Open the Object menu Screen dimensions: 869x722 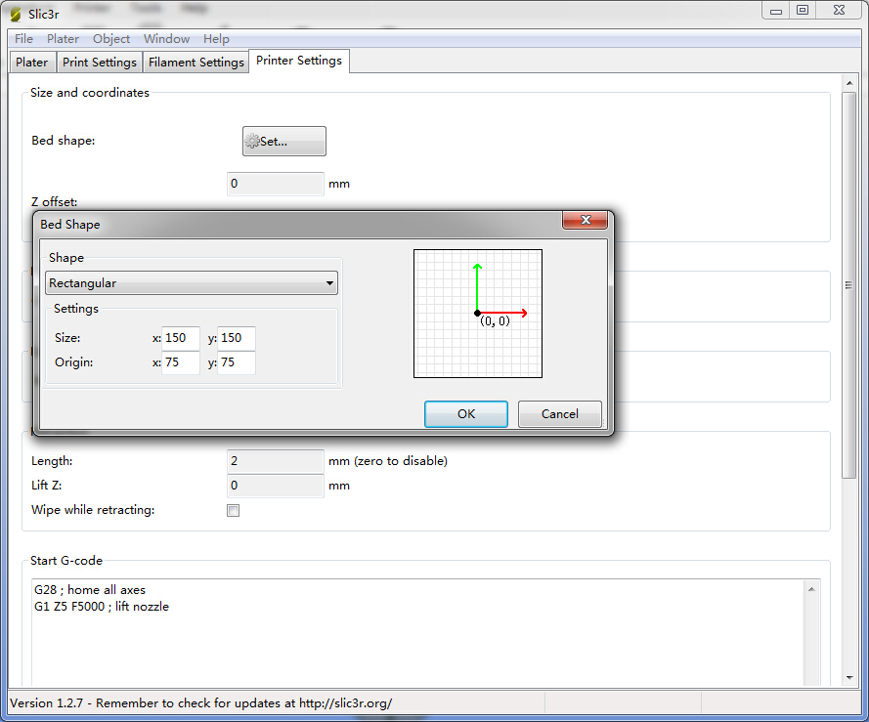click(111, 39)
